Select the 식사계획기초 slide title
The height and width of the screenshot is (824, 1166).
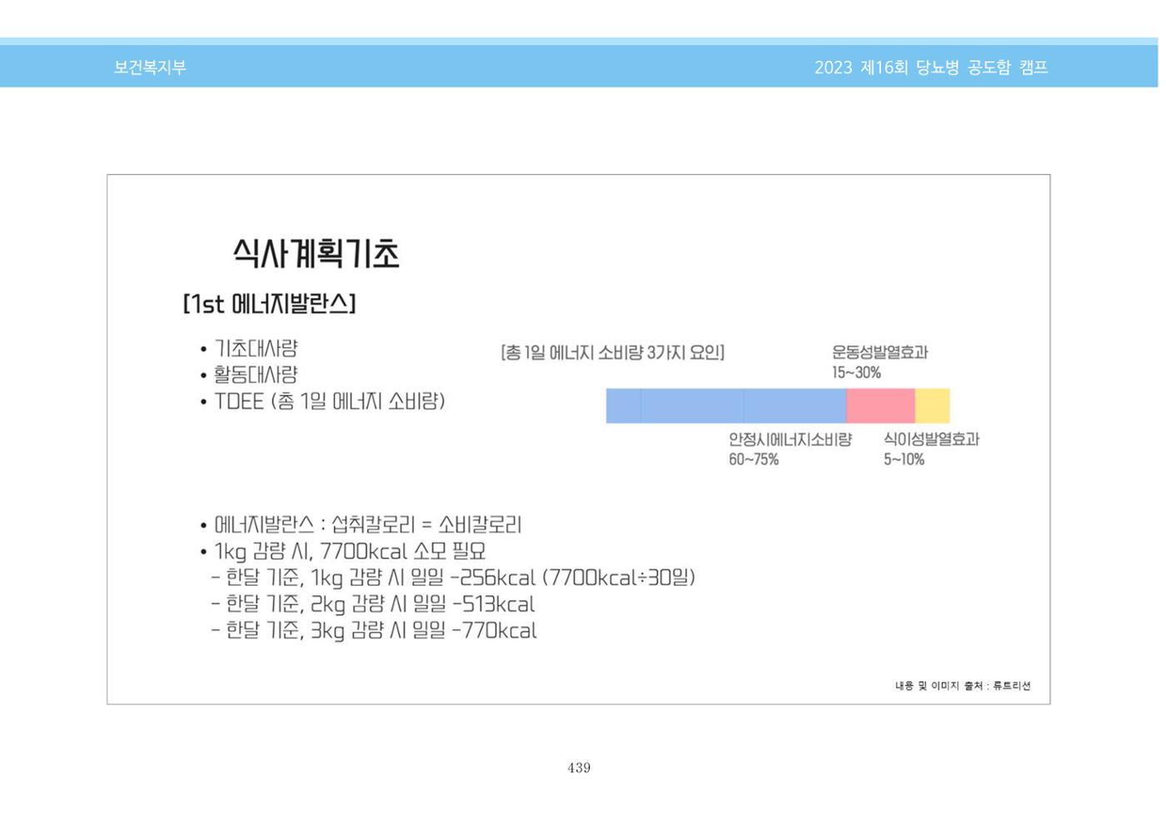tap(316, 253)
